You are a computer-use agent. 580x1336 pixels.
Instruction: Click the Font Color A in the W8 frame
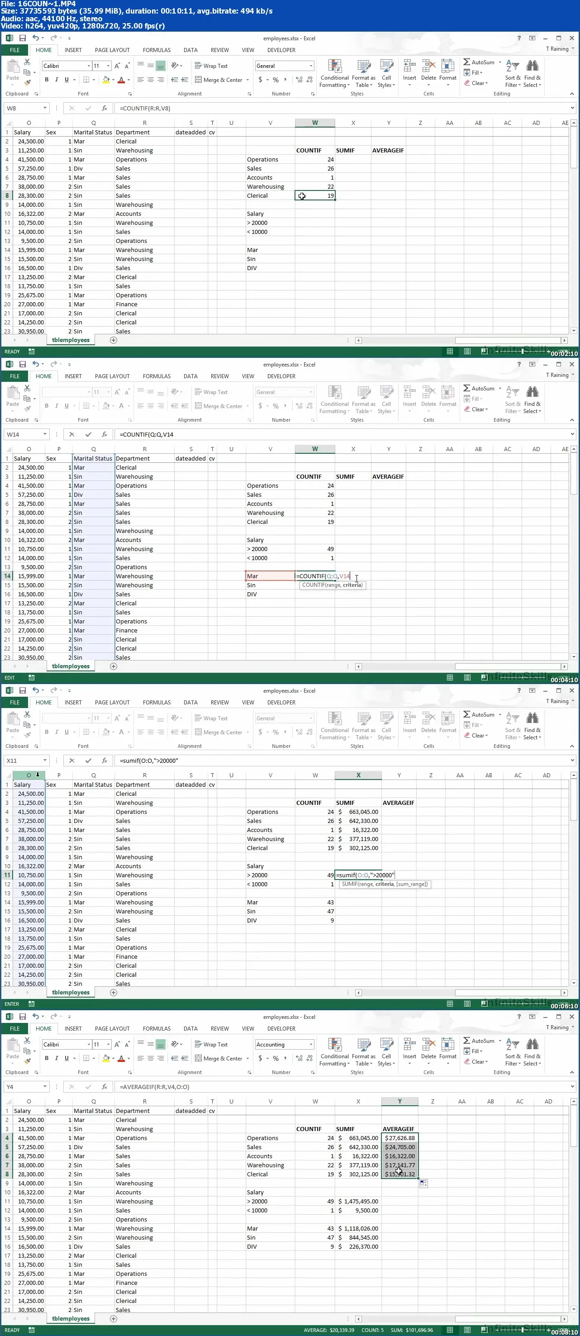tap(121, 80)
